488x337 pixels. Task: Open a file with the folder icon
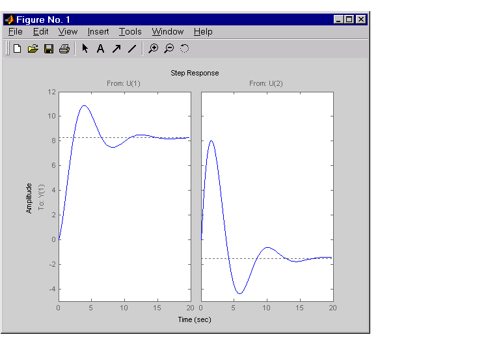[33, 48]
